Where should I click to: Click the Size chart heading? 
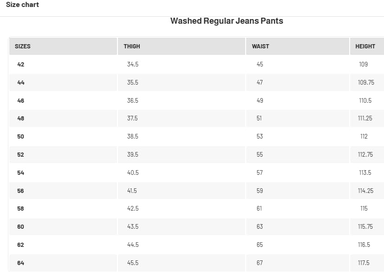[x=22, y=5]
